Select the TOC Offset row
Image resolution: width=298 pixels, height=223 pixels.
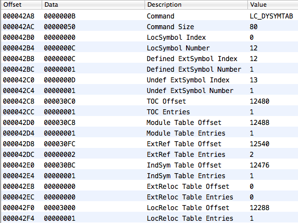[150, 101]
